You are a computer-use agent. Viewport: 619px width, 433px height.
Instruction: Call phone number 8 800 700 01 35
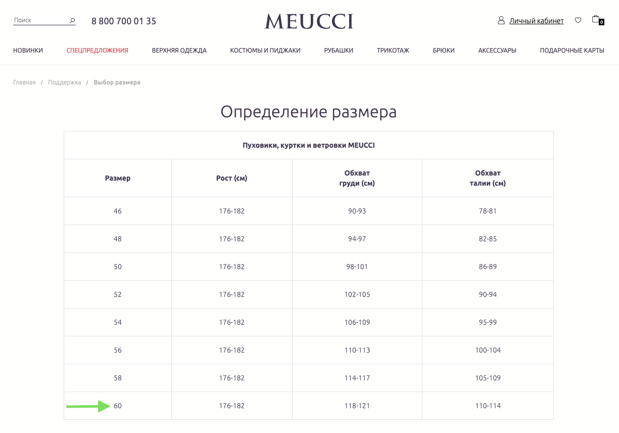pyautogui.click(x=124, y=21)
